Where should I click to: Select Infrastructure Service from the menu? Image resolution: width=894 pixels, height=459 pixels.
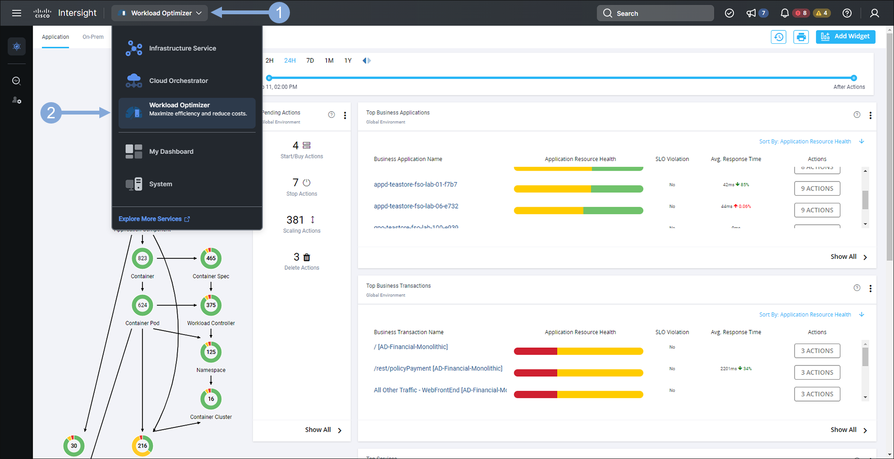pyautogui.click(x=187, y=48)
